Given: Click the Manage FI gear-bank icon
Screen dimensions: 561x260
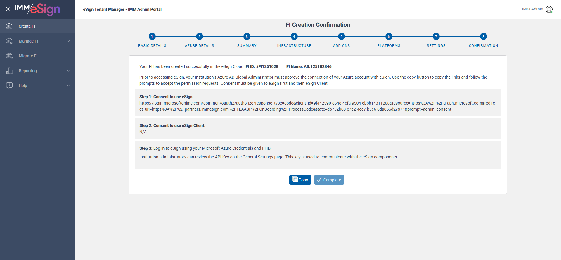Looking at the screenshot, I should coord(9,41).
